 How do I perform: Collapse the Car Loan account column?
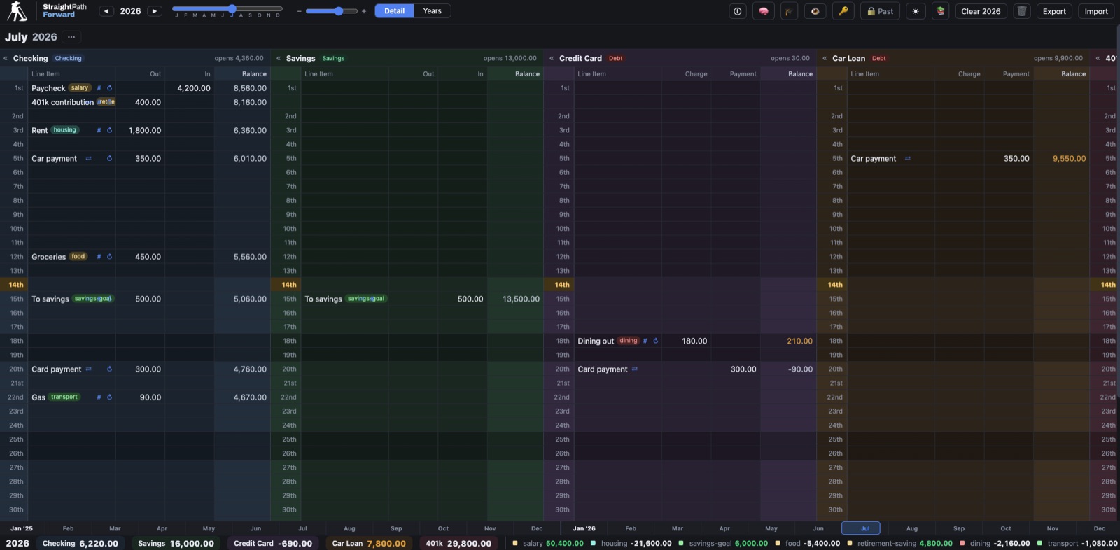coord(825,59)
